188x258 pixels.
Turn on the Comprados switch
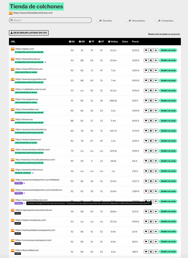point(158,21)
